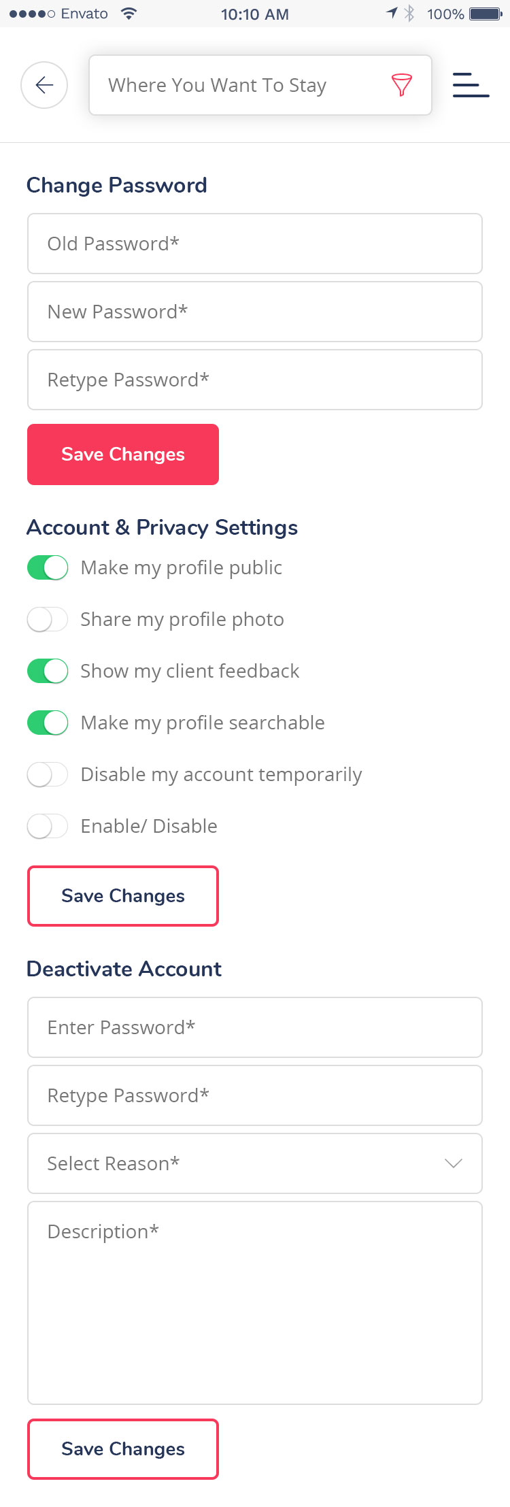Open the hamburger menu icon
This screenshot has width=510, height=1507.
point(471,85)
